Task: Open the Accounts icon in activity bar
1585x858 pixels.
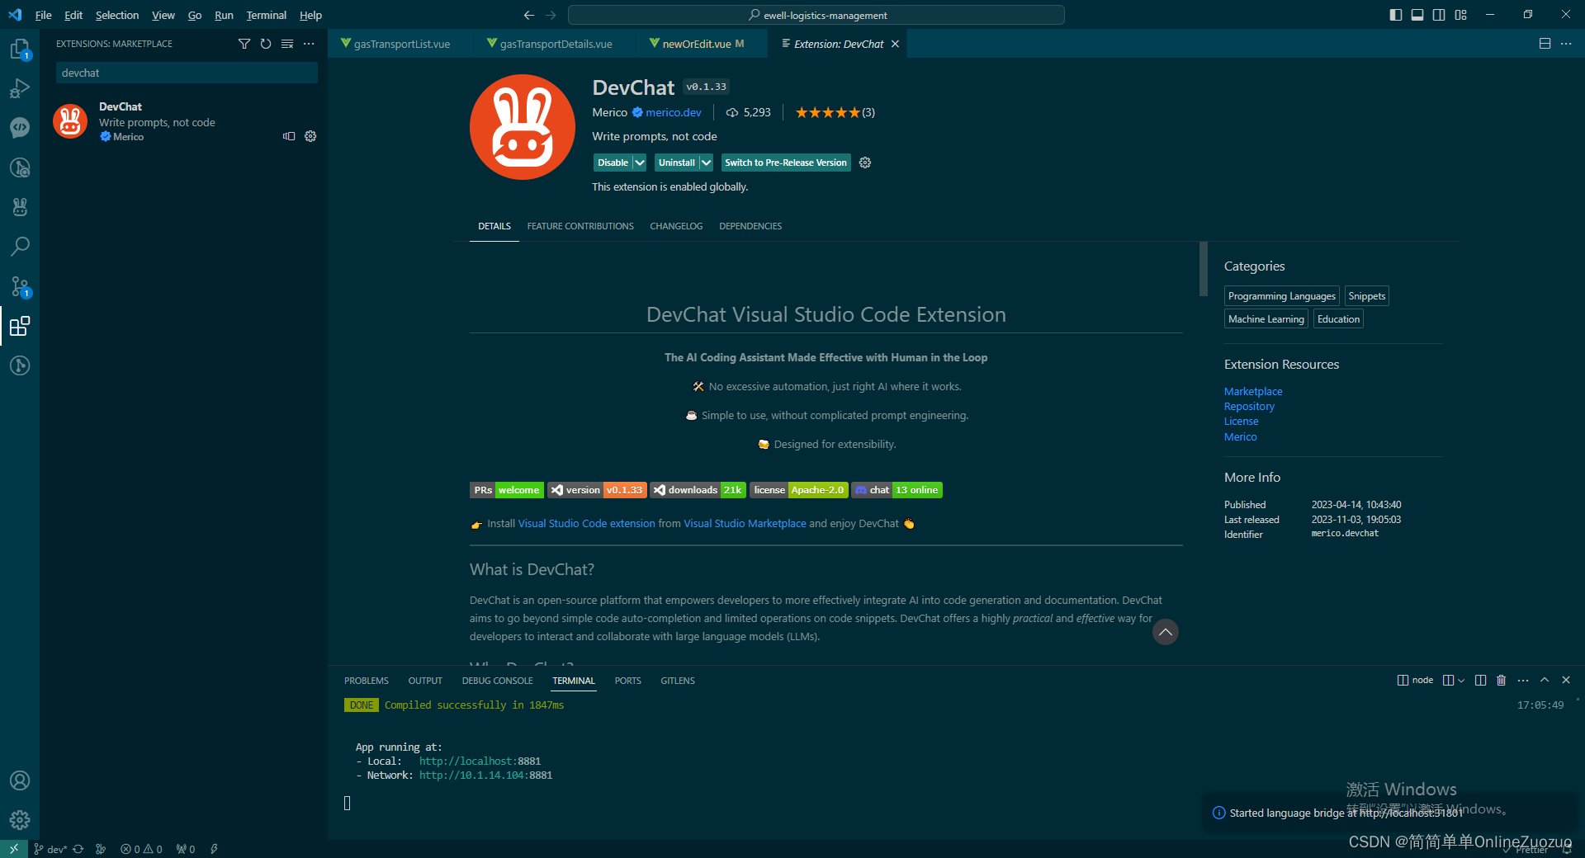Action: [20, 780]
